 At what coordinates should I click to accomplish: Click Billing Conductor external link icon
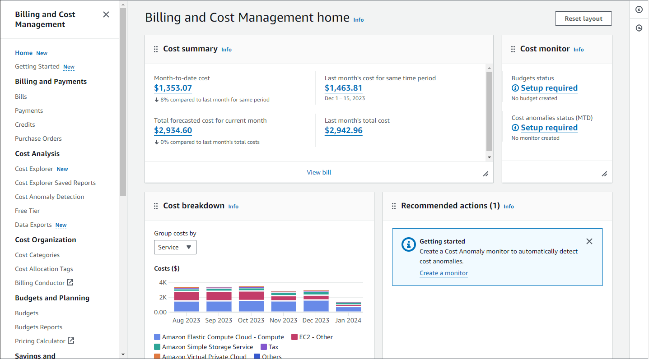click(x=70, y=282)
